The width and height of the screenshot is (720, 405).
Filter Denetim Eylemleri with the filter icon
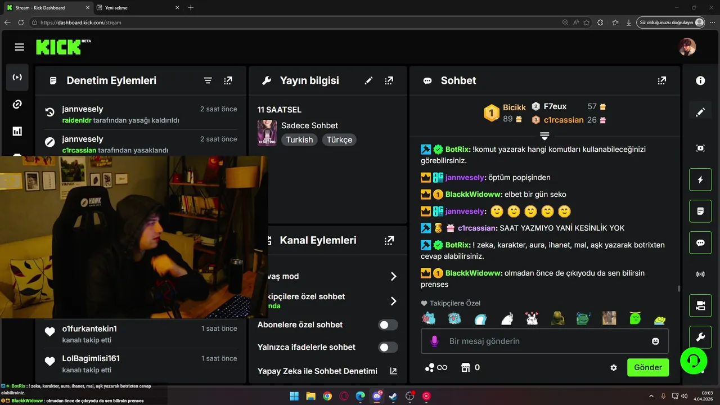coord(208,80)
